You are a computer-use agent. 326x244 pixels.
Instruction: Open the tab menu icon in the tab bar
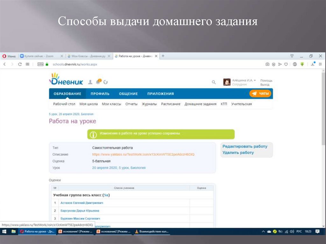coord(292,56)
